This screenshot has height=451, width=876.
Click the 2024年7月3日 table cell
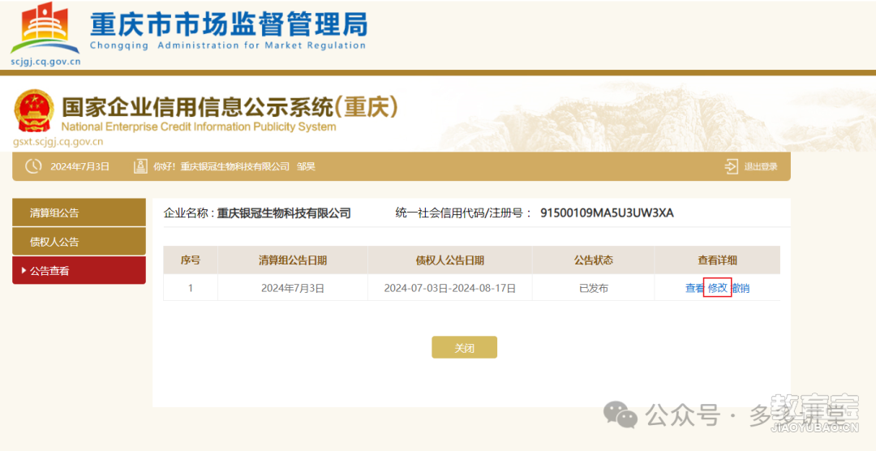293,288
